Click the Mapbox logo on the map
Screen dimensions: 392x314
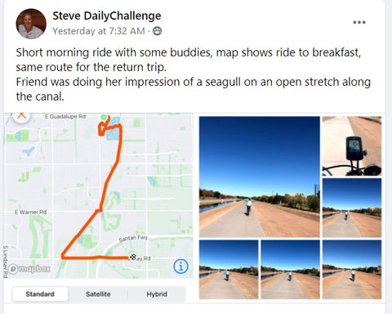[x=29, y=269]
